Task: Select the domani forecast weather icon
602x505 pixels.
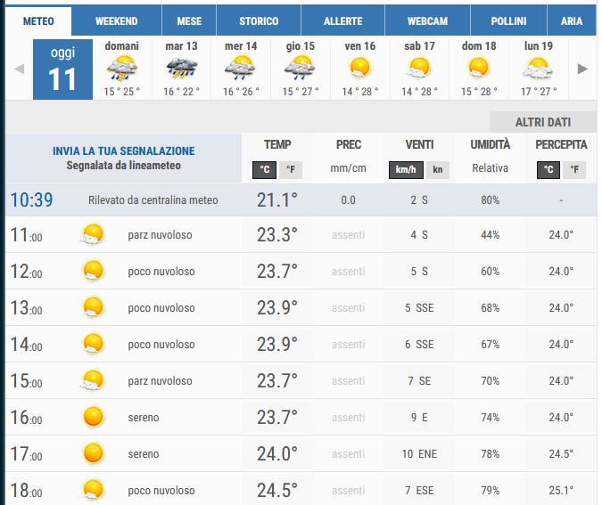Action: click(x=121, y=68)
